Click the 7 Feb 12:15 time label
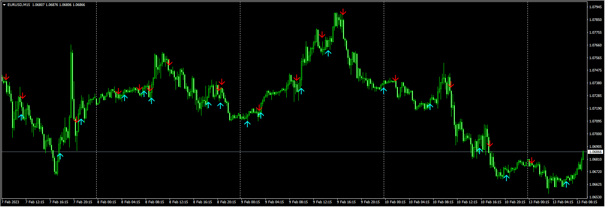Image resolution: width=605 pixels, height=207 pixels. tap(35, 202)
